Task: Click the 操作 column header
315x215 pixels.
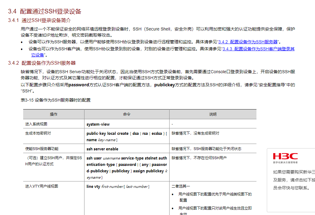Action: pos(54,114)
